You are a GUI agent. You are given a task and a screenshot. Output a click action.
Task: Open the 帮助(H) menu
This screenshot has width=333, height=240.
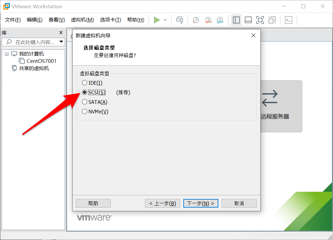pos(136,20)
